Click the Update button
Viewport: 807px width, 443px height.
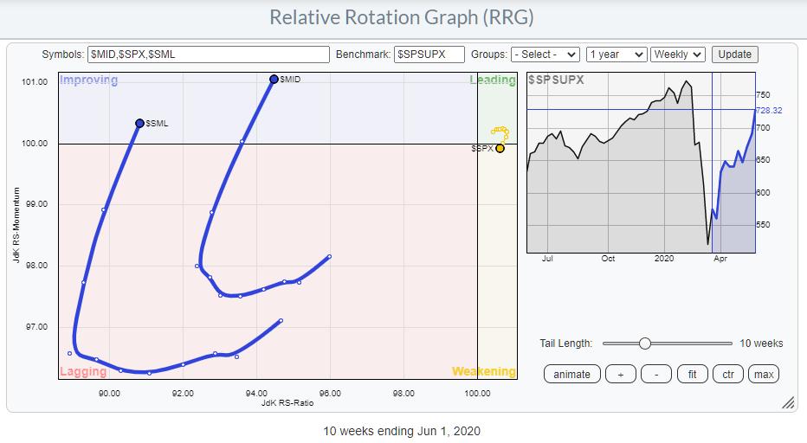(x=734, y=55)
